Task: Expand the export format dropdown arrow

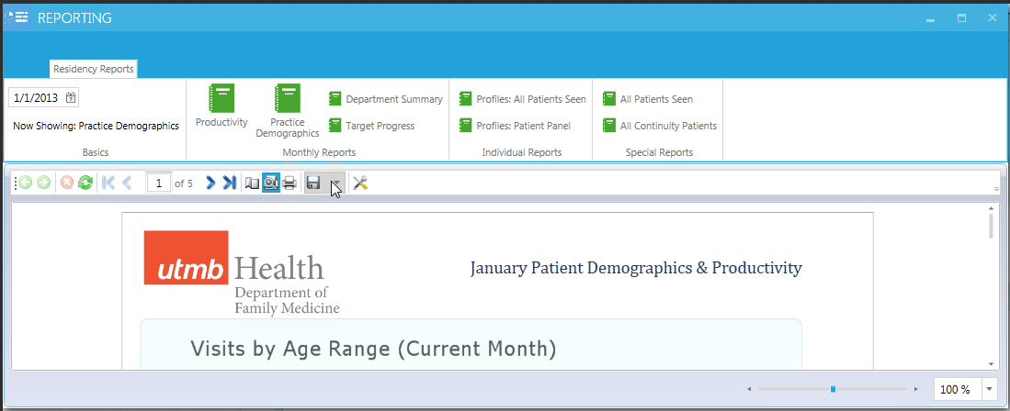Action: pyautogui.click(x=335, y=183)
